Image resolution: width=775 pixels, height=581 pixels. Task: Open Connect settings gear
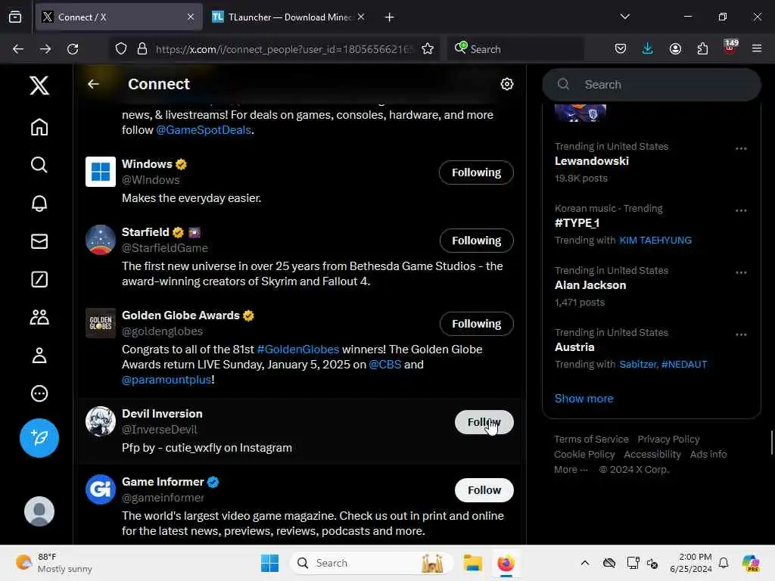tap(506, 84)
